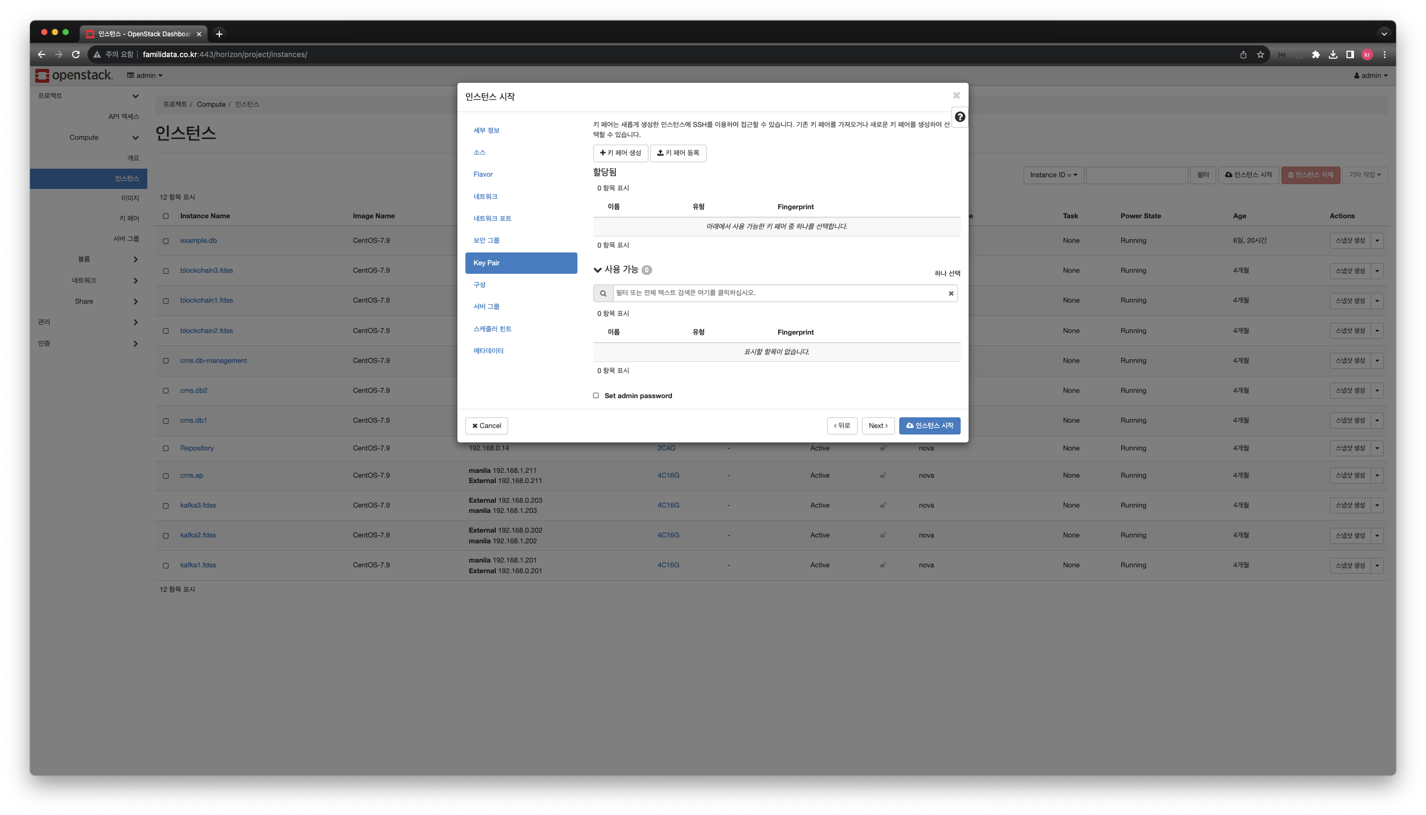Reload the browser page
This screenshot has height=815, width=1426.
pyautogui.click(x=76, y=54)
